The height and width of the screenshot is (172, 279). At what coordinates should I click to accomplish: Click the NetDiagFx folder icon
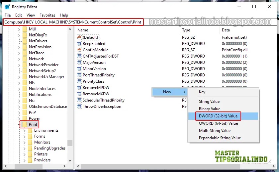[25, 35]
